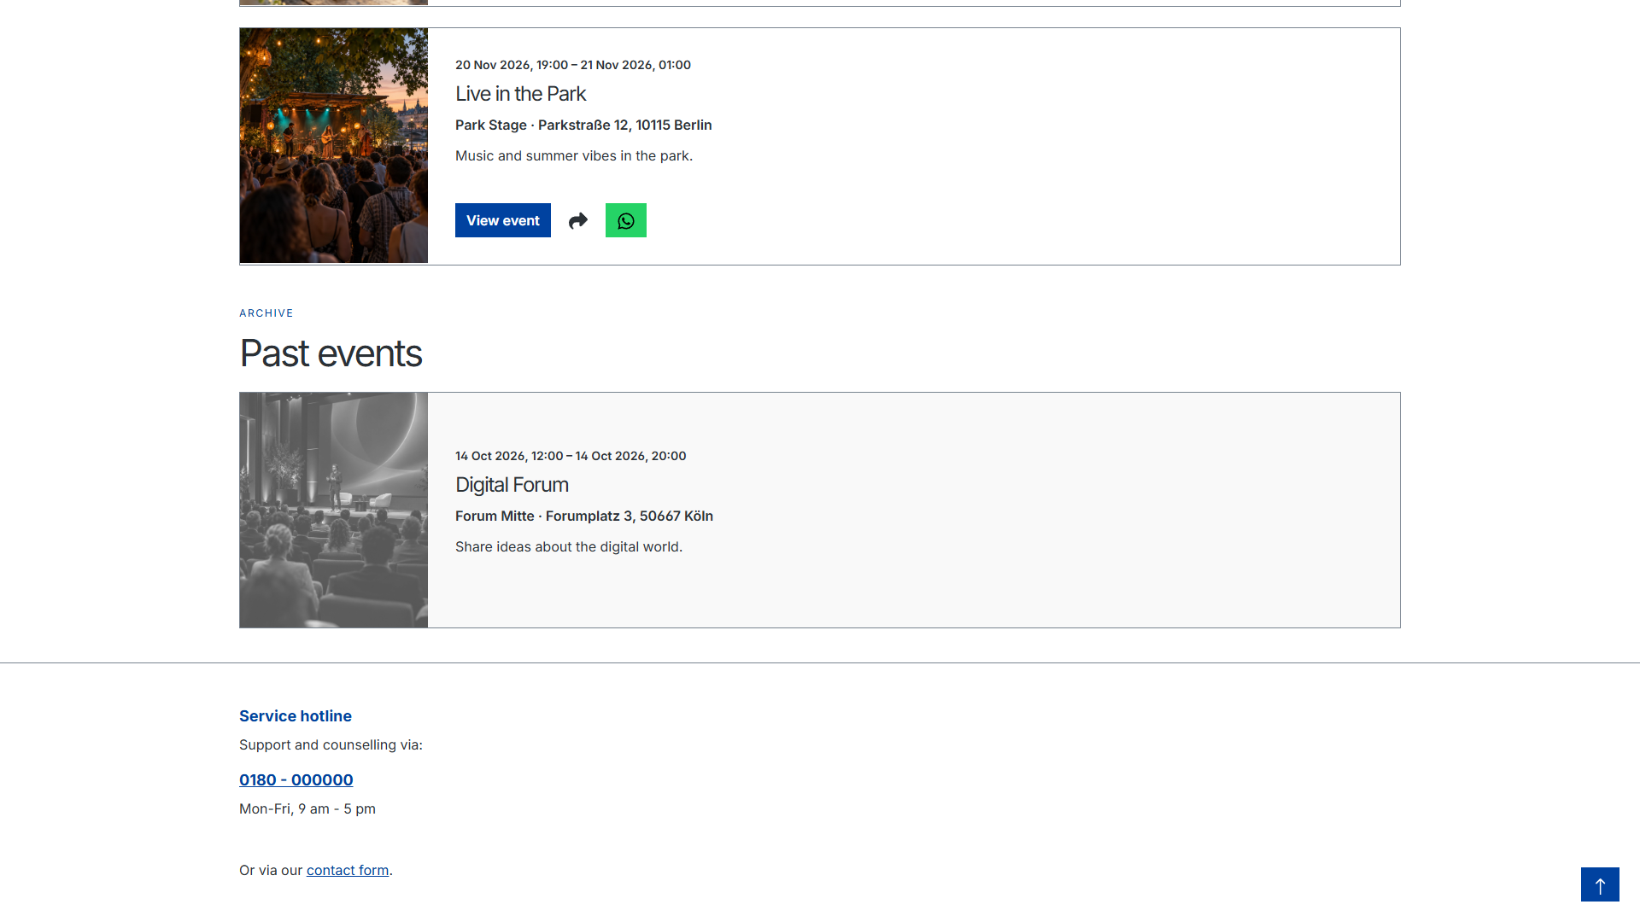Viewport: 1640px width, 922px height.
Task: Click 'Share ideas about the digital world.'
Action: point(569,546)
